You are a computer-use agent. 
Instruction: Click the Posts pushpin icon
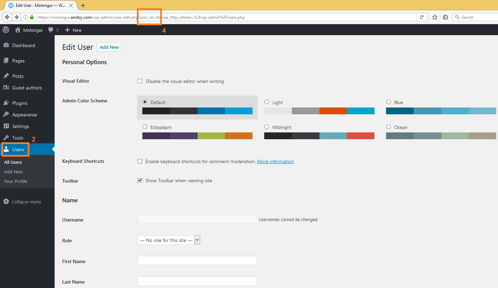click(6, 76)
